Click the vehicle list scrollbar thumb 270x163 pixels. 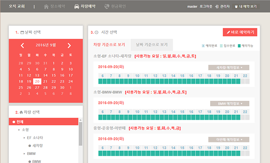pyautogui.click(x=80, y=134)
